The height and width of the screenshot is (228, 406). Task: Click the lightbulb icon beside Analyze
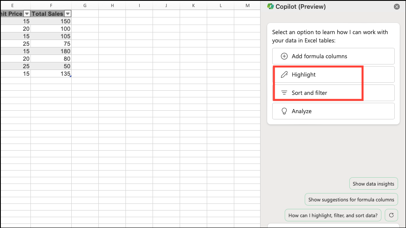pyautogui.click(x=284, y=111)
